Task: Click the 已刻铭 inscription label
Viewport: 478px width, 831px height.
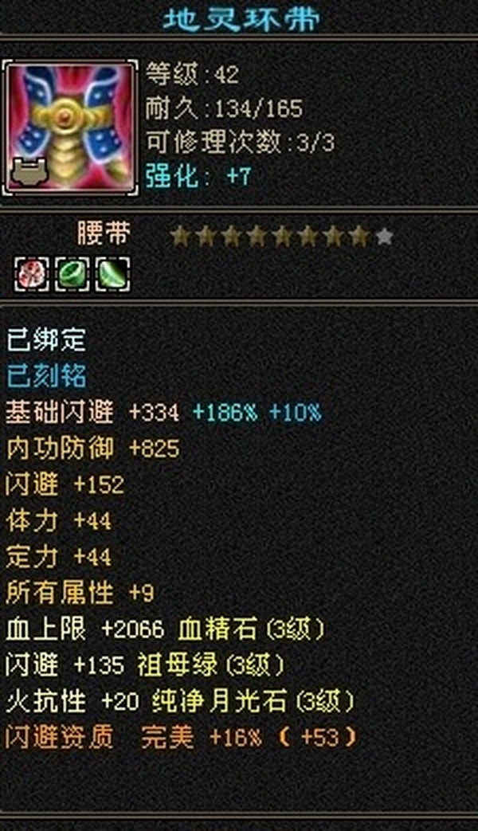Action: 46,376
